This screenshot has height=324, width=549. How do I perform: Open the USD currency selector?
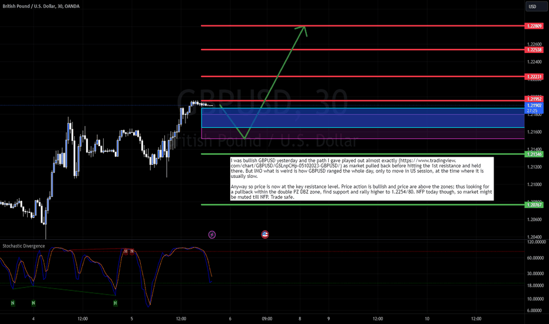(536, 6)
